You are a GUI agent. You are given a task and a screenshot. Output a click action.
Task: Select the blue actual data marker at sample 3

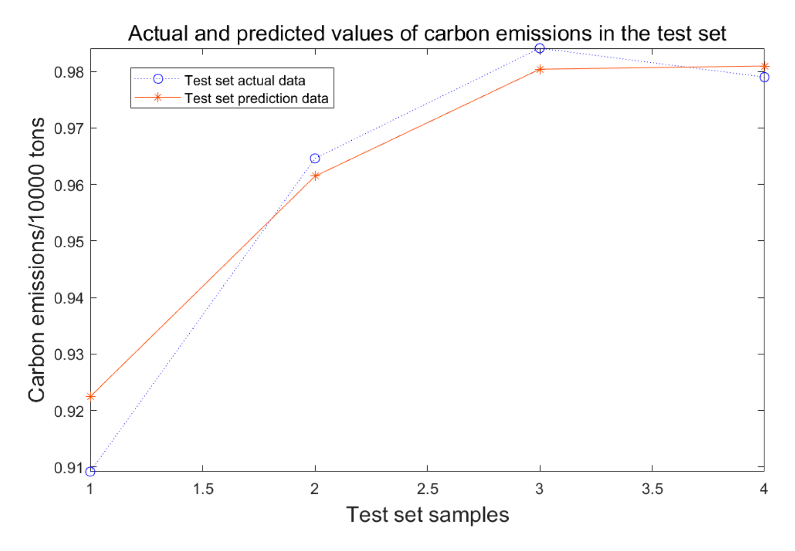click(x=540, y=48)
